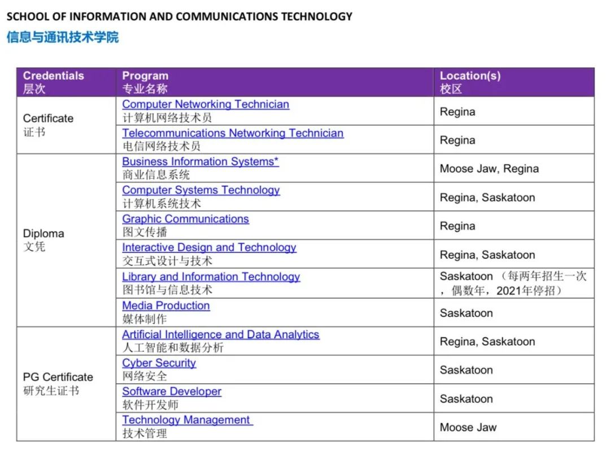The height and width of the screenshot is (457, 610).
Task: Click Saskatoon location note for Library program
Action: [x=514, y=283]
